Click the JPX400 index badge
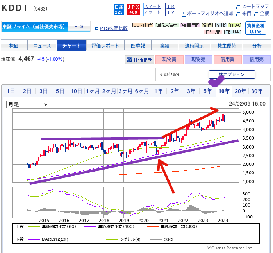 coord(133,9)
